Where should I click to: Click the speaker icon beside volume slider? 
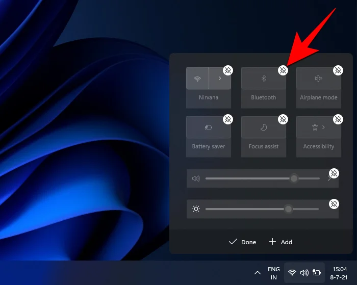tap(196, 178)
